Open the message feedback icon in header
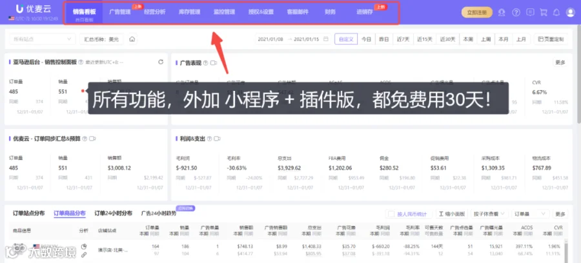 pos(530,12)
